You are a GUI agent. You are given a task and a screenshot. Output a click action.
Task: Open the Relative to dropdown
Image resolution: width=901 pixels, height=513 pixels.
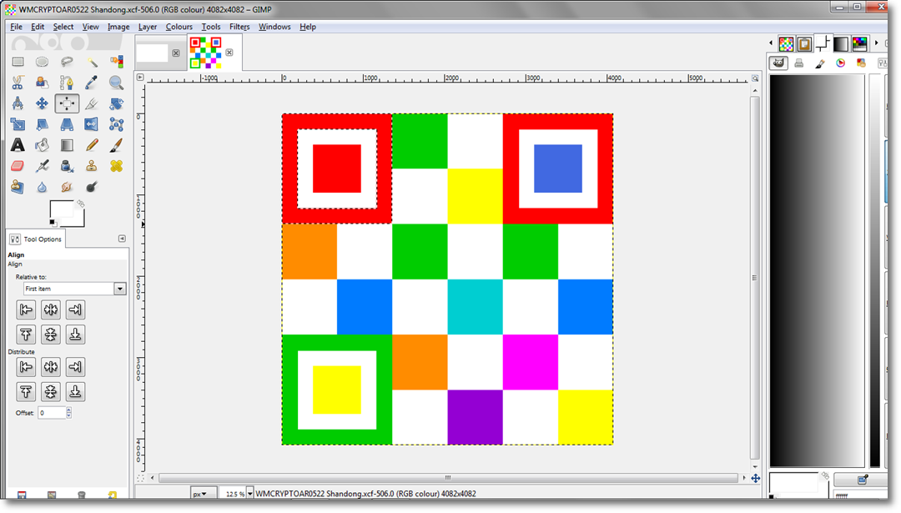coord(74,289)
